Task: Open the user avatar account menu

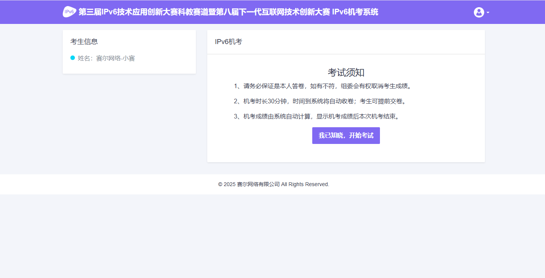Action: pyautogui.click(x=479, y=12)
